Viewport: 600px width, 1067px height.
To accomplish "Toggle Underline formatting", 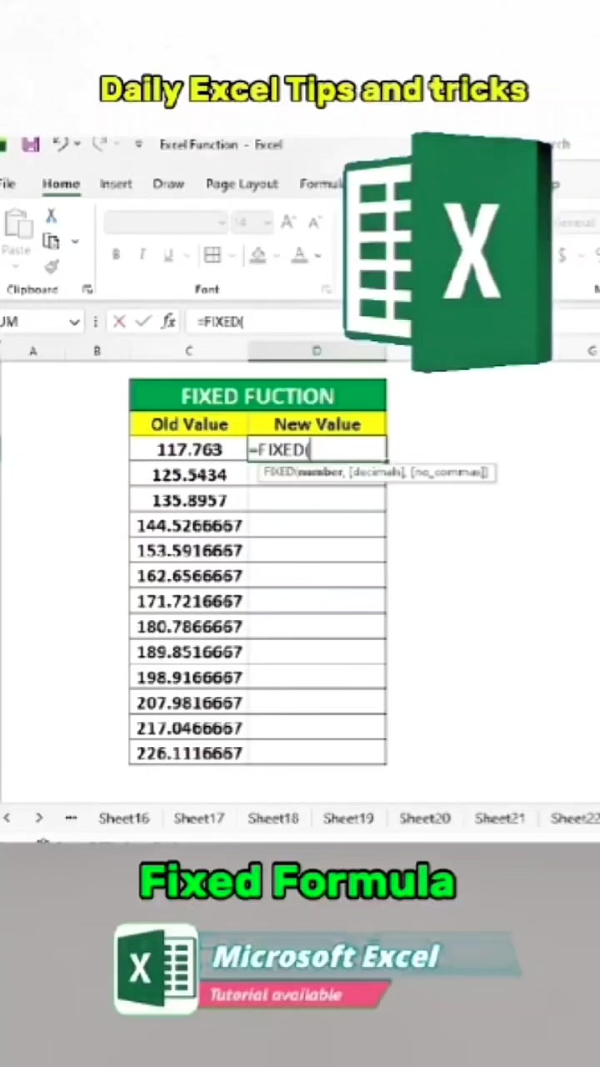I will tap(168, 255).
